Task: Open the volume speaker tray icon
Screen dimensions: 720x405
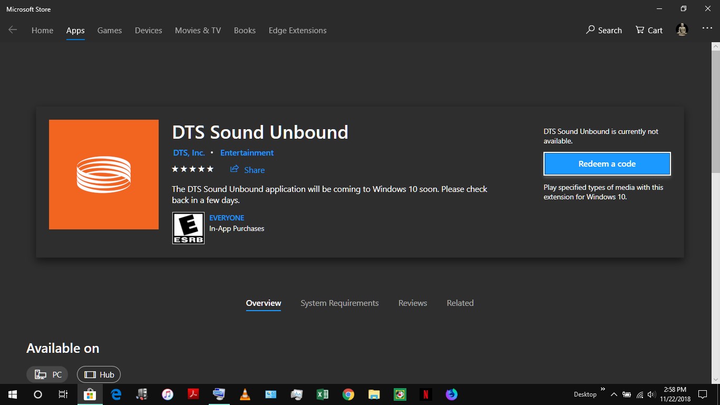Action: coord(651,394)
